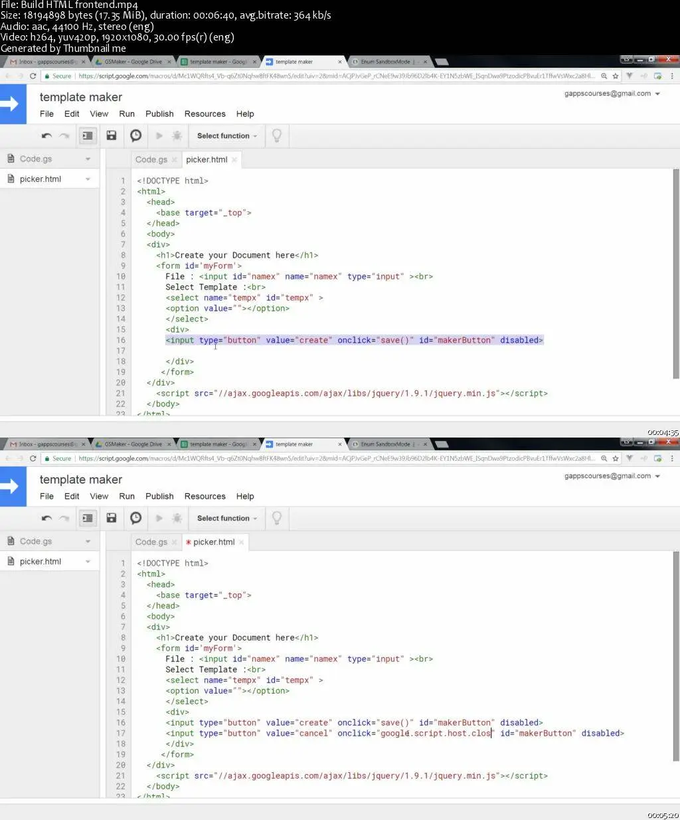Image resolution: width=680 pixels, height=820 pixels.
Task: Click Redo icon in the 00:05:20 frame
Action: (64, 518)
